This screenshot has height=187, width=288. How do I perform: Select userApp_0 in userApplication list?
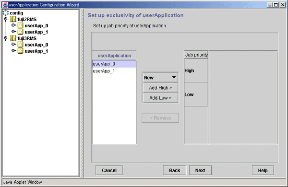(114, 64)
